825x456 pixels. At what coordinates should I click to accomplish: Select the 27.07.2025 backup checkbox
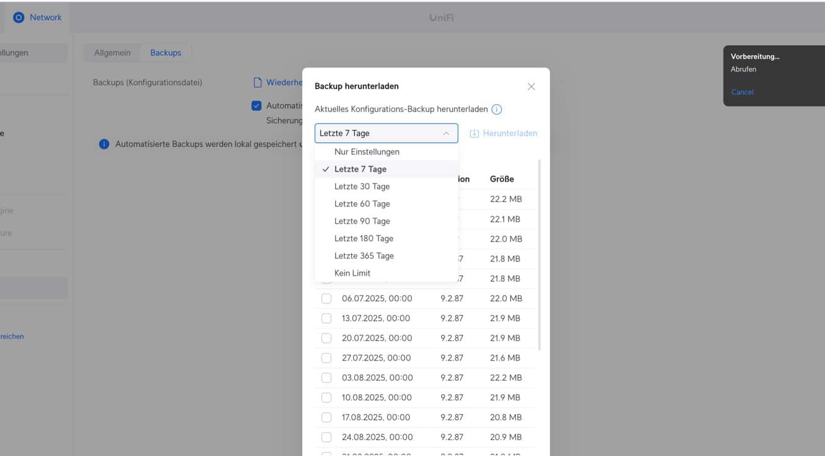coord(326,358)
